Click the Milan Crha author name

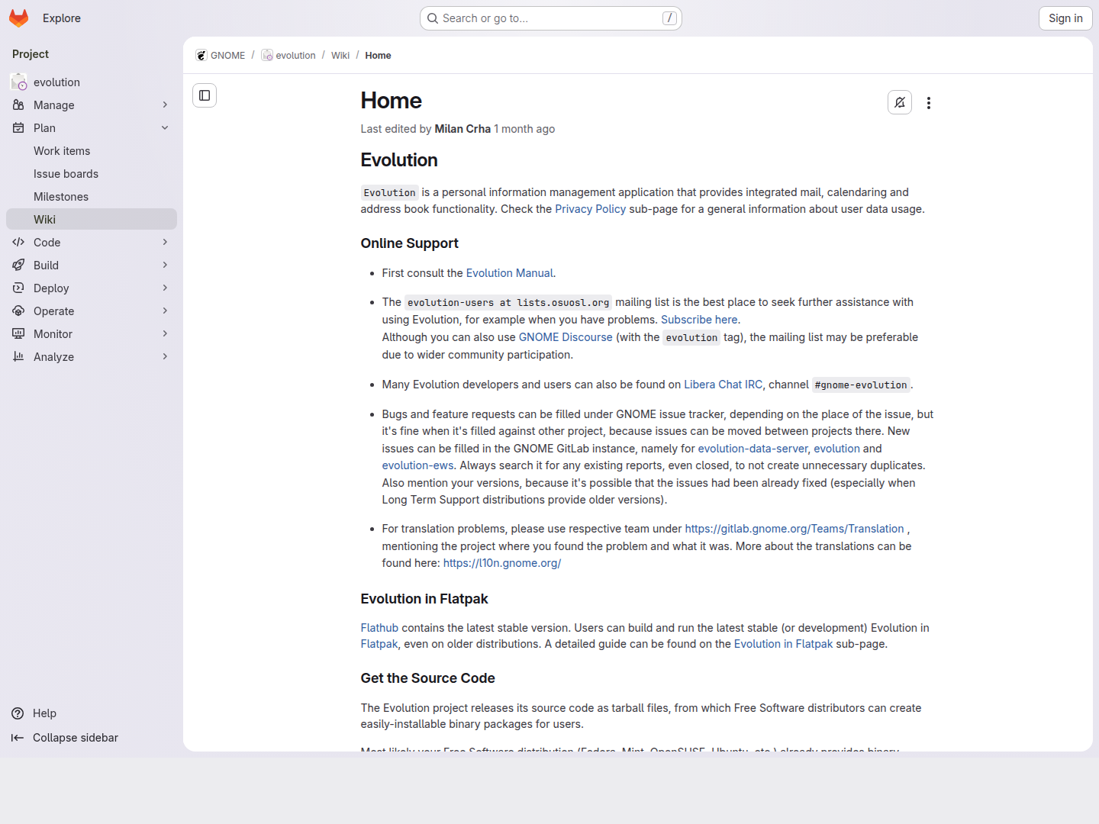(x=462, y=129)
